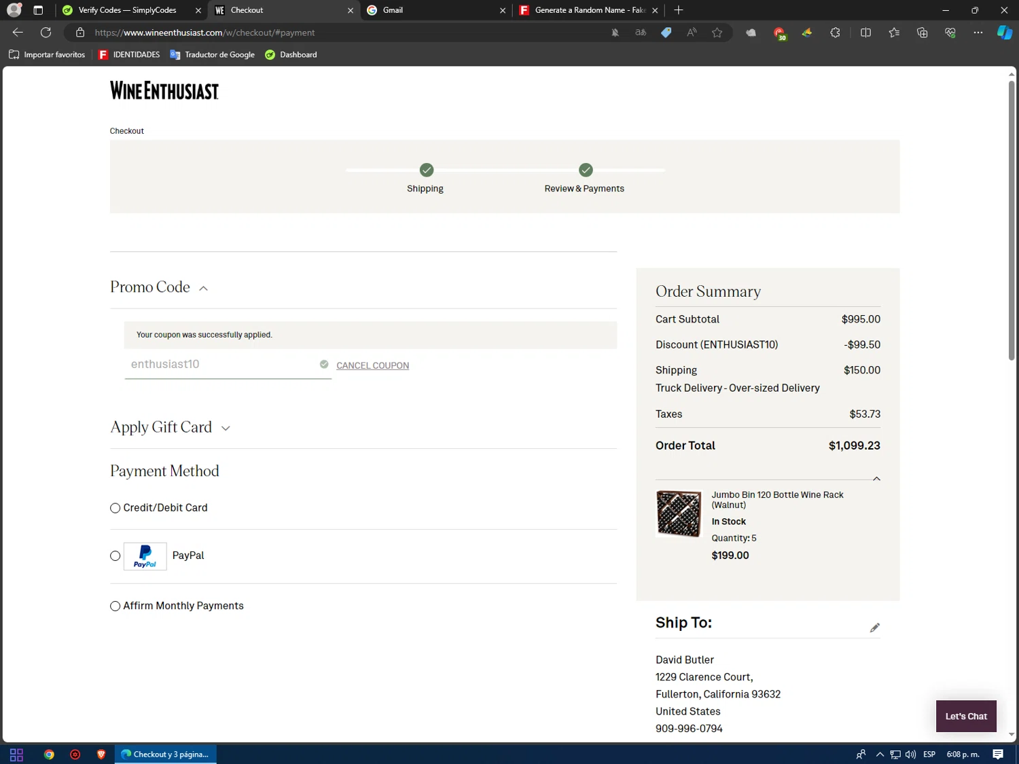Click the page vertical scrollbar

(x=1012, y=220)
